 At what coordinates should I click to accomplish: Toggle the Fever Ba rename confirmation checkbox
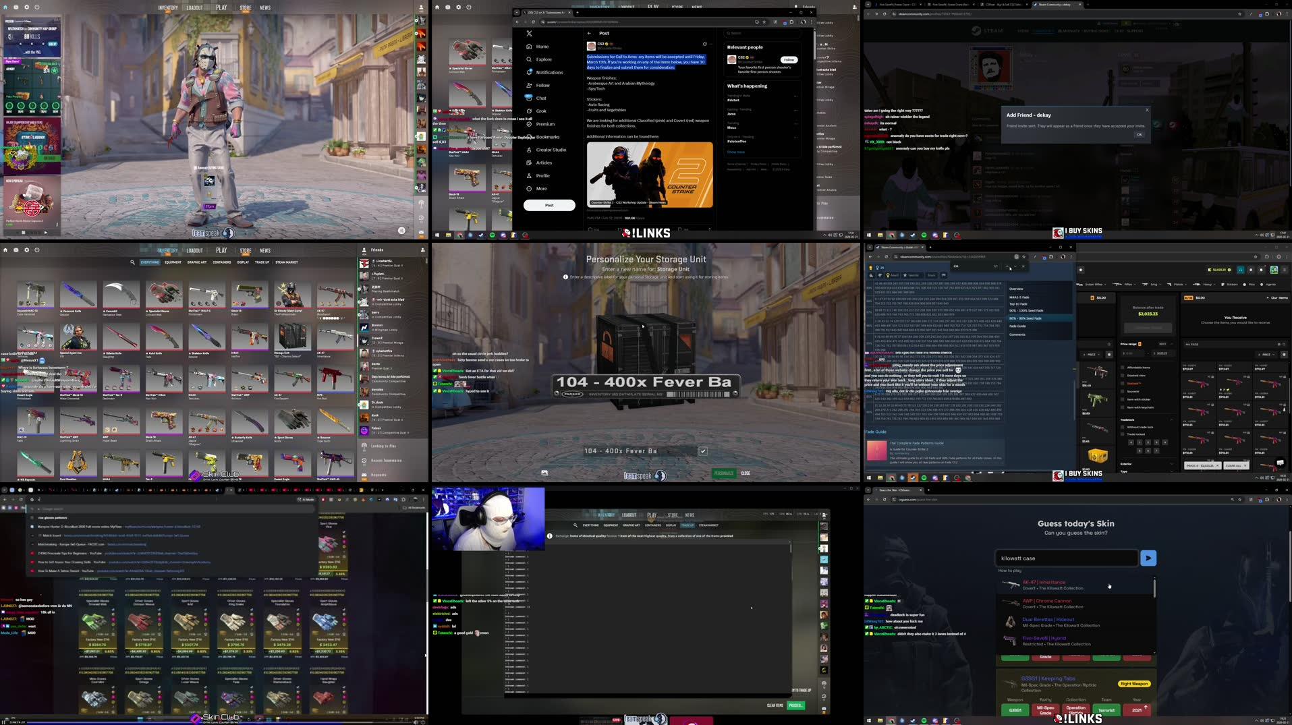[x=703, y=451]
